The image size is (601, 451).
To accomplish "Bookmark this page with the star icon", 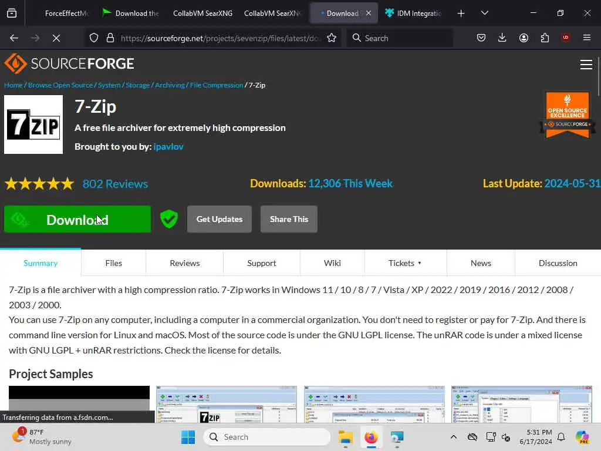I will click(x=332, y=38).
